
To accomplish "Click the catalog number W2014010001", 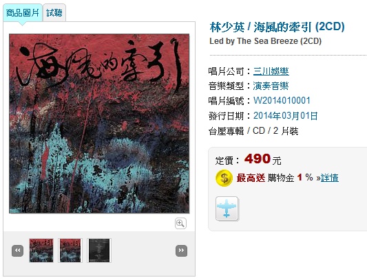I will [x=282, y=101].
